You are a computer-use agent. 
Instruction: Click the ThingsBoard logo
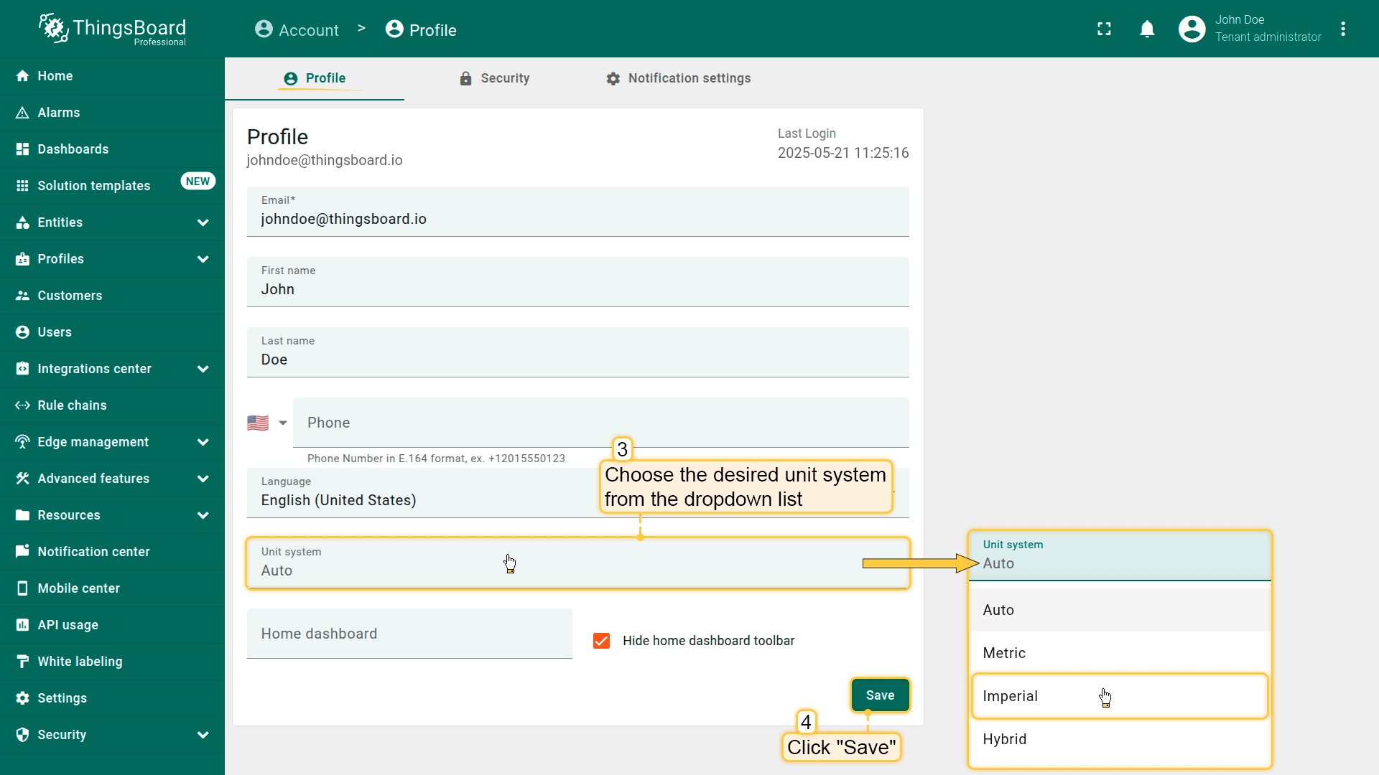[x=113, y=29]
